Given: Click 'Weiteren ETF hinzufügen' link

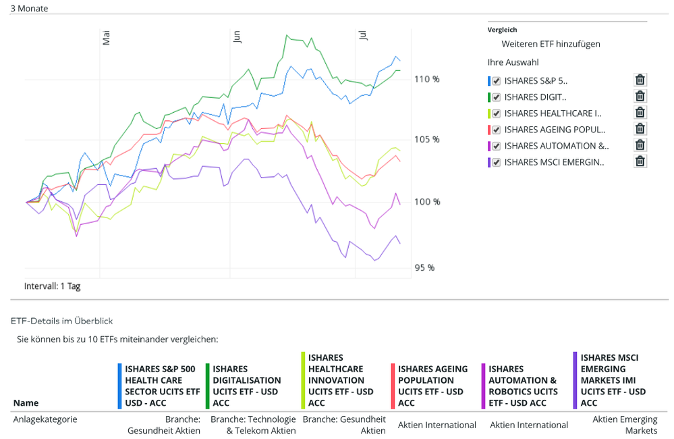Looking at the screenshot, I should pos(551,44).
